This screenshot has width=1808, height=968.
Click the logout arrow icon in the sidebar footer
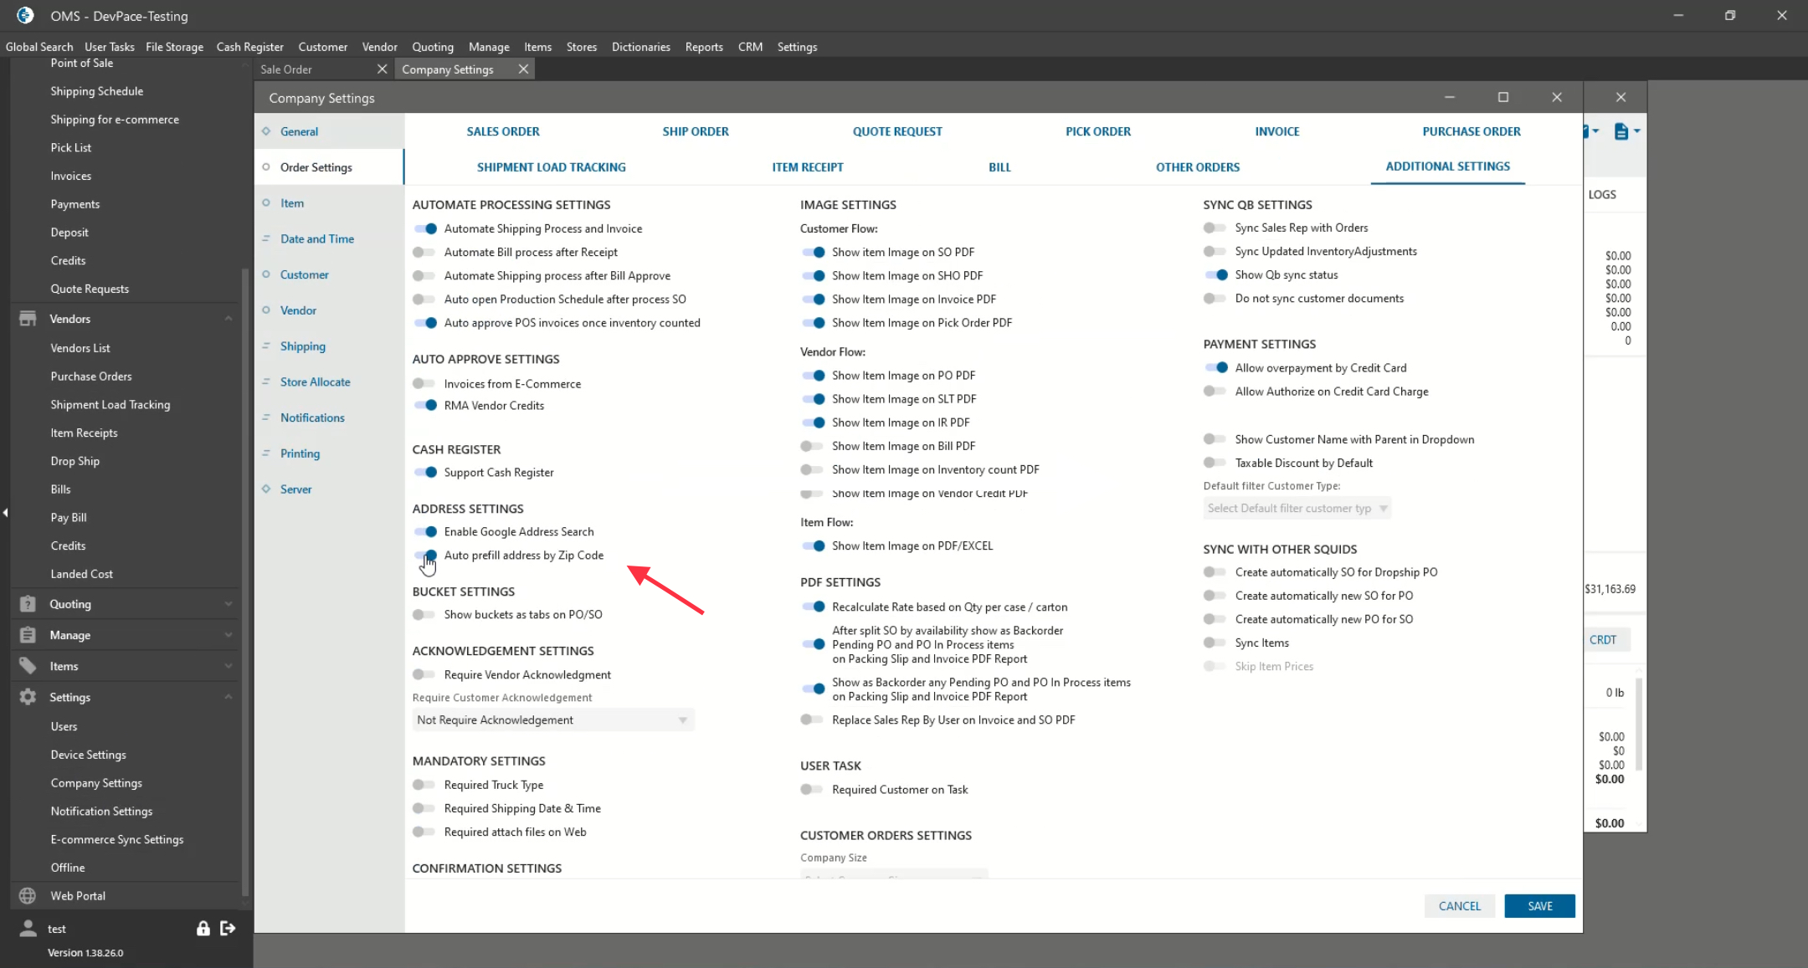click(228, 928)
